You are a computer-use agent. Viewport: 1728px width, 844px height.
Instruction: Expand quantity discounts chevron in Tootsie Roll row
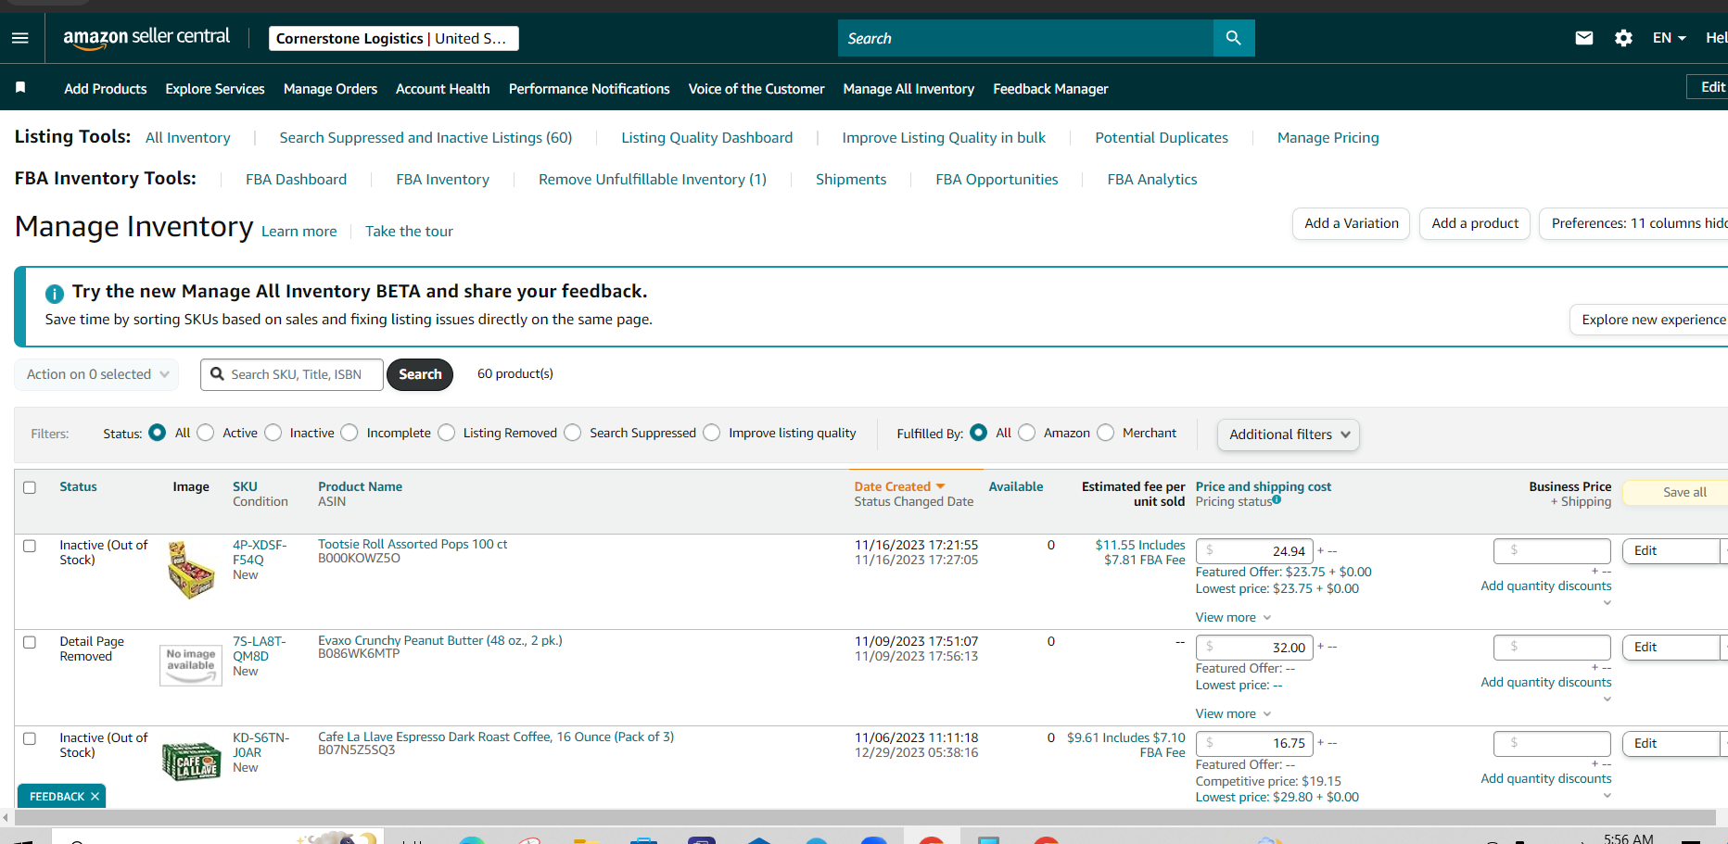tap(1607, 603)
